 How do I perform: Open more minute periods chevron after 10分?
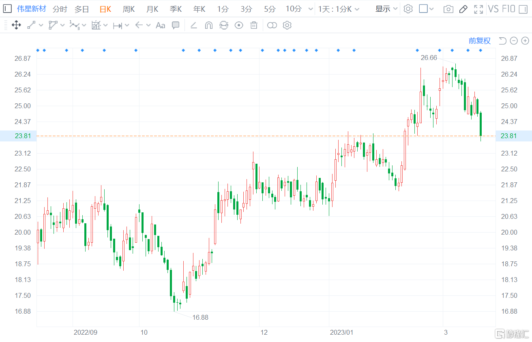[311, 9]
